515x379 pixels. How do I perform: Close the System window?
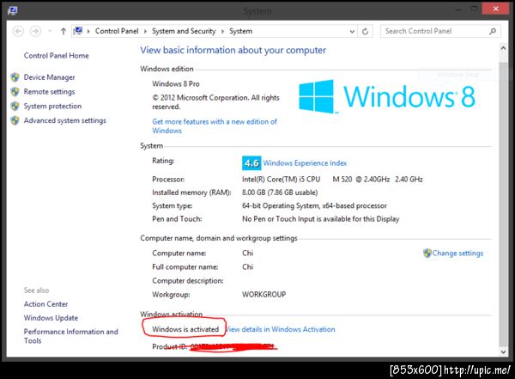click(495, 9)
